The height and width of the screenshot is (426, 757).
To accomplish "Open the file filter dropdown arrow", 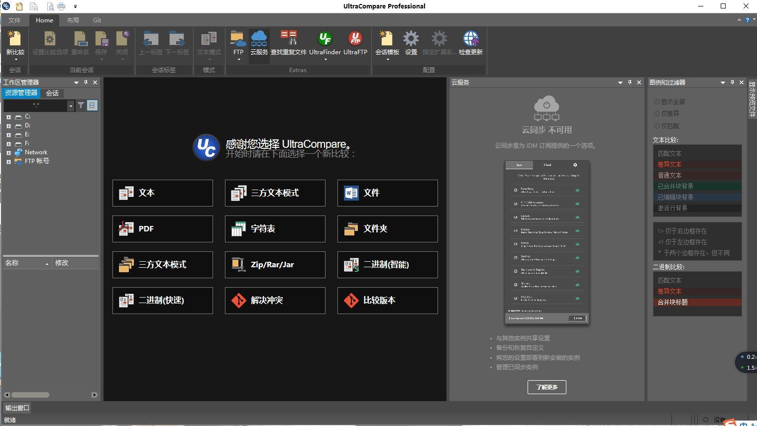I will tap(71, 106).
